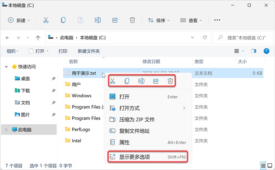Image resolution: width=275 pixels, height=170 pixels.
Task: Click the help question mark icon
Action: coord(266,51)
